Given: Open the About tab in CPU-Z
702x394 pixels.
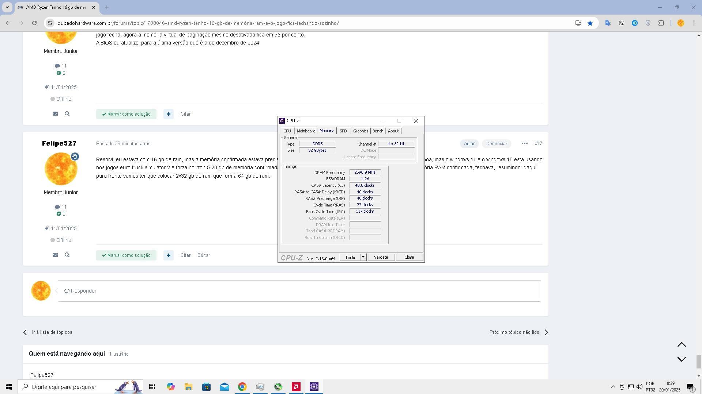Looking at the screenshot, I should [393, 131].
